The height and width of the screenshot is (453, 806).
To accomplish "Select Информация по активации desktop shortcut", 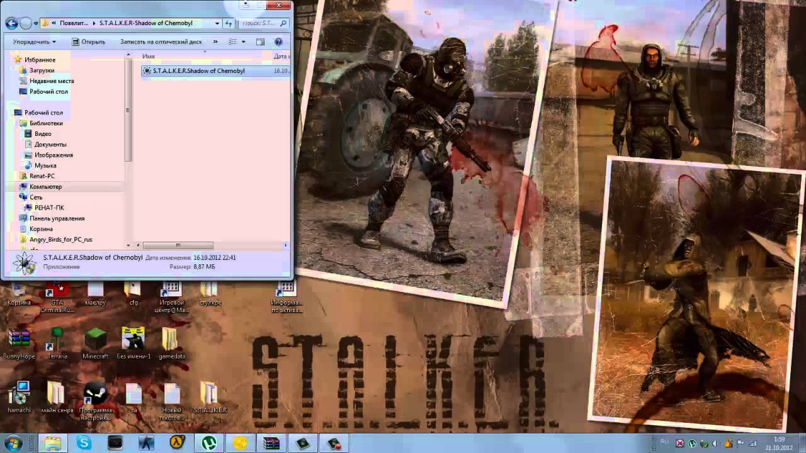I will coord(286,296).
